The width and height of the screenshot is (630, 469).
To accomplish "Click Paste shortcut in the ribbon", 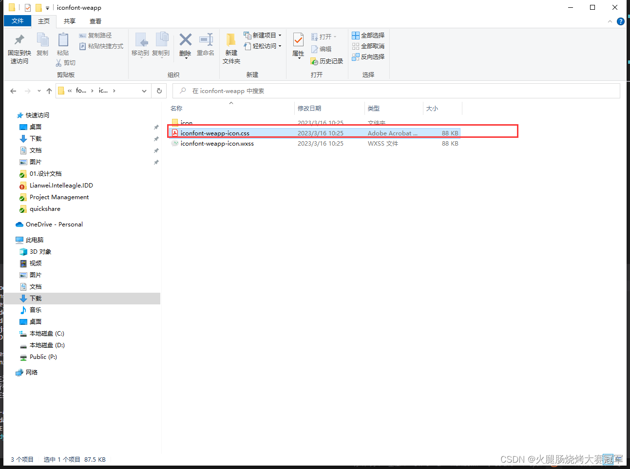I will [x=101, y=46].
